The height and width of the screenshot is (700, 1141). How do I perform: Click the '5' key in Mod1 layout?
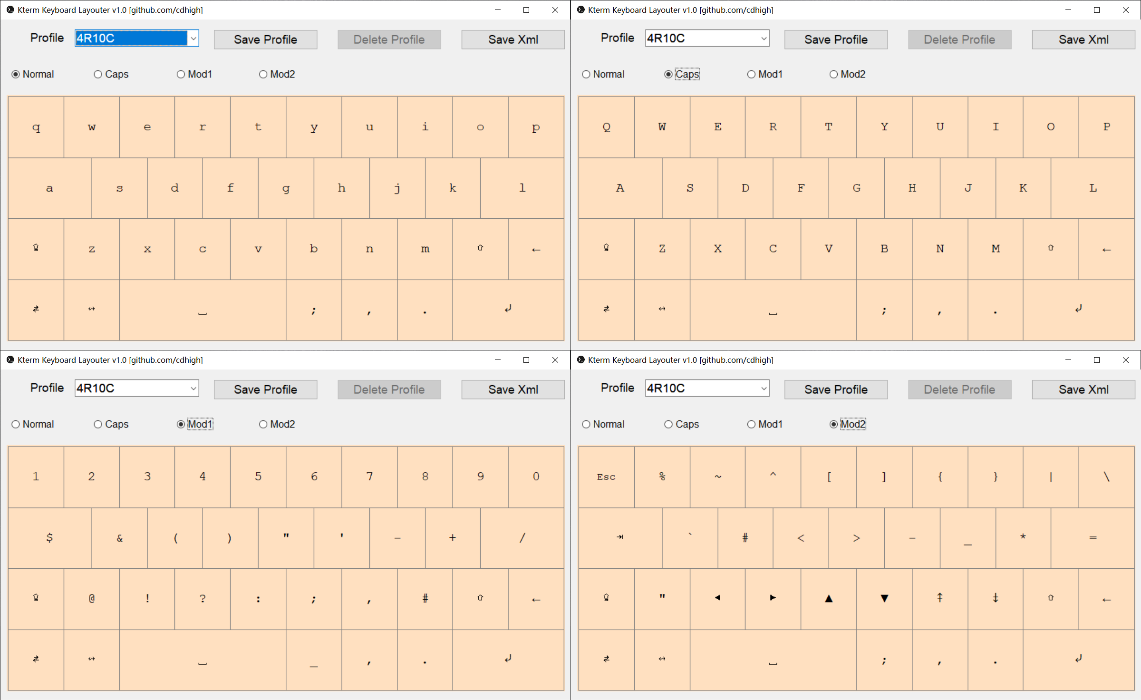point(258,476)
